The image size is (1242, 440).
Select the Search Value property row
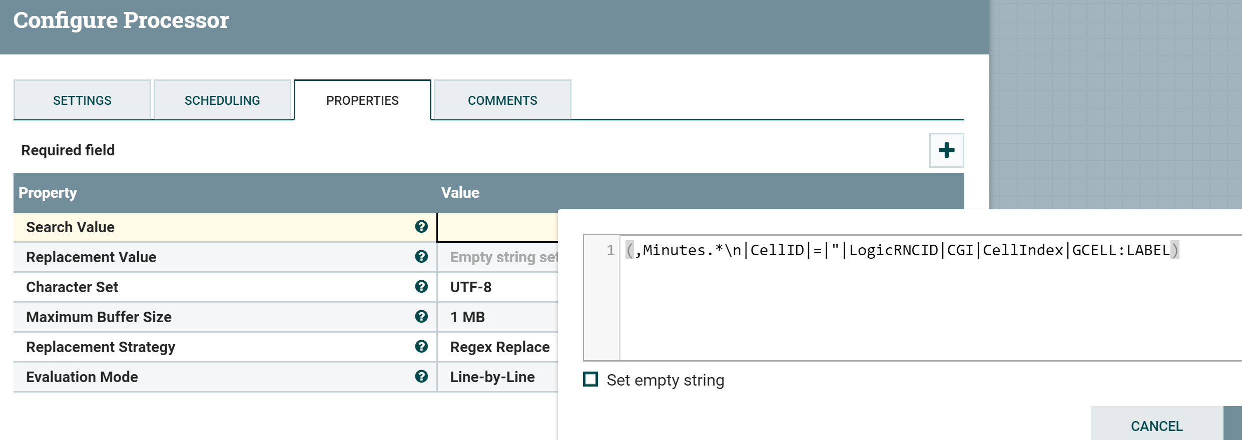[x=200, y=227]
